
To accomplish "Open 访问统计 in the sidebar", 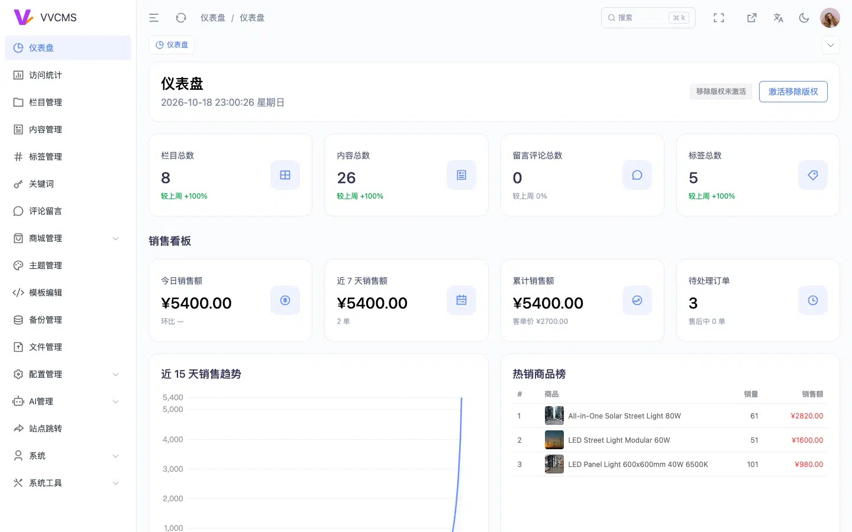I will point(68,75).
